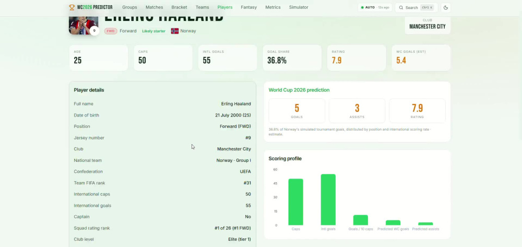Click the predicted 5 Goals box
The image size is (522, 247).
[x=297, y=111]
